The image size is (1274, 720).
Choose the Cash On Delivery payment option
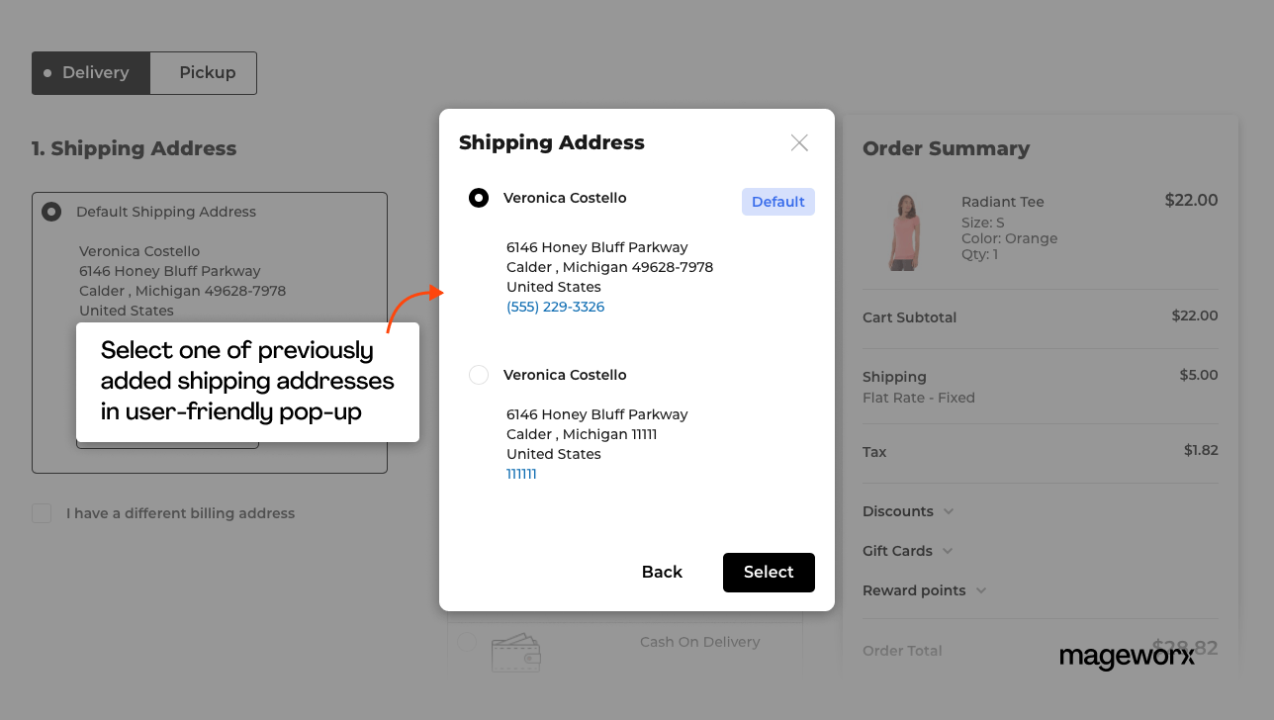(466, 644)
